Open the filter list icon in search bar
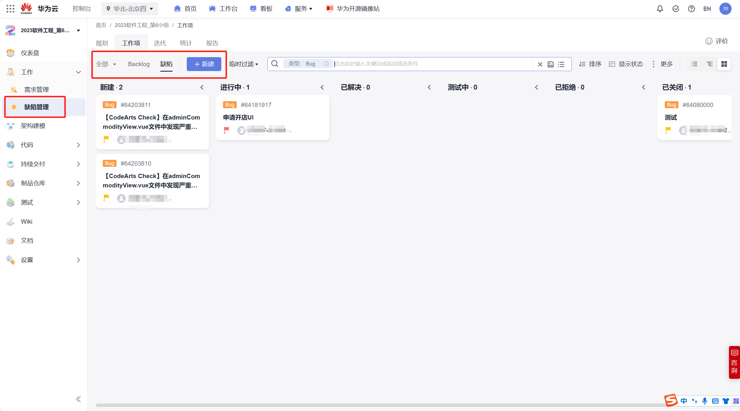The width and height of the screenshot is (740, 411). tap(561, 64)
